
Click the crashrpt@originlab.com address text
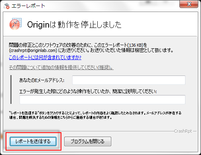click(33, 50)
